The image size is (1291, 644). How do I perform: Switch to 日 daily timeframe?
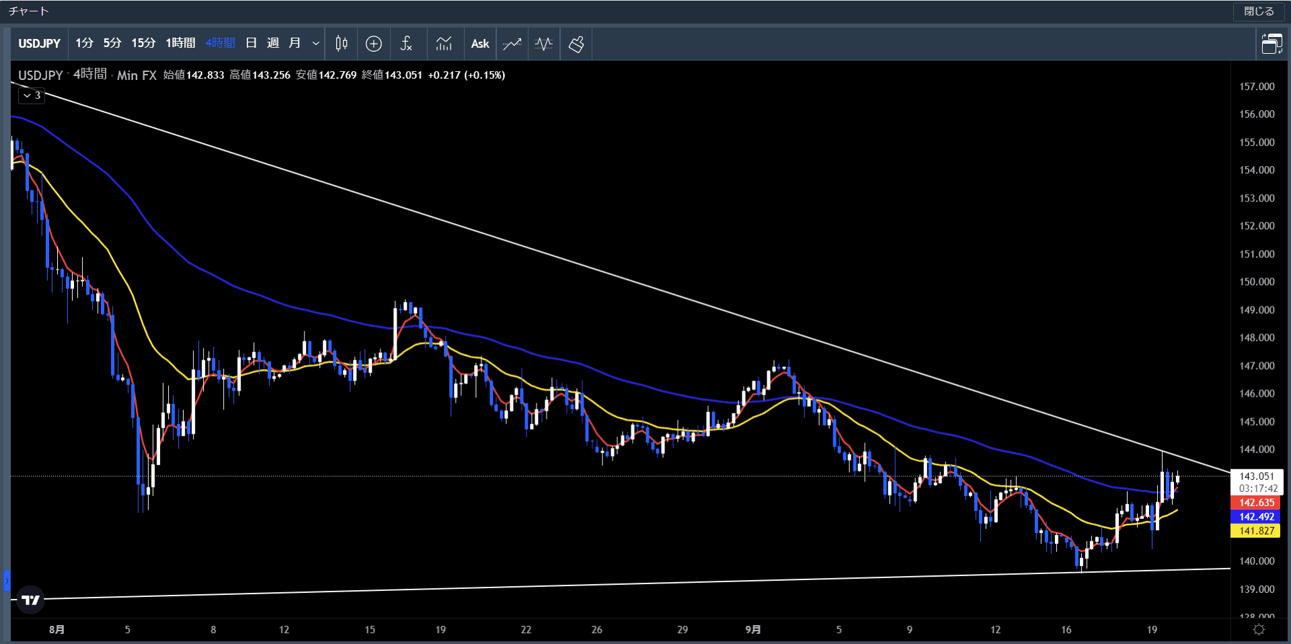[x=251, y=44]
